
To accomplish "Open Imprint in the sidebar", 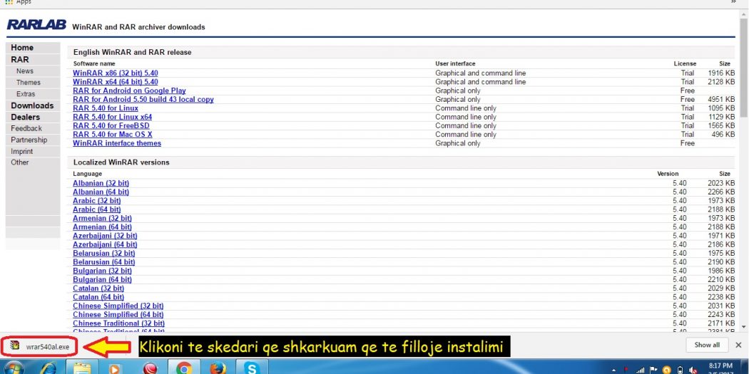I will tap(22, 151).
